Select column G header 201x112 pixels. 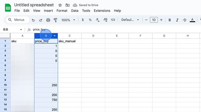coord(164,36)
